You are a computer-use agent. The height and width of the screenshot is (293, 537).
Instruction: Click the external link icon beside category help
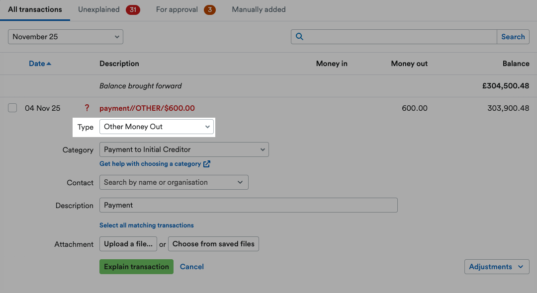[206, 164]
